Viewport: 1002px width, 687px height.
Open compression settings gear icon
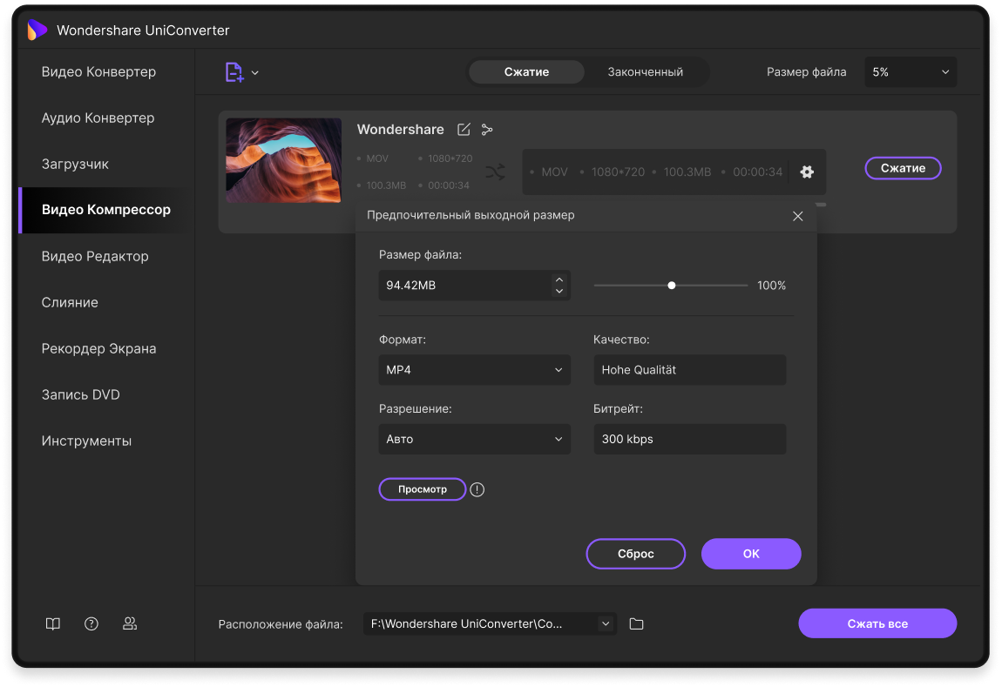tap(807, 172)
